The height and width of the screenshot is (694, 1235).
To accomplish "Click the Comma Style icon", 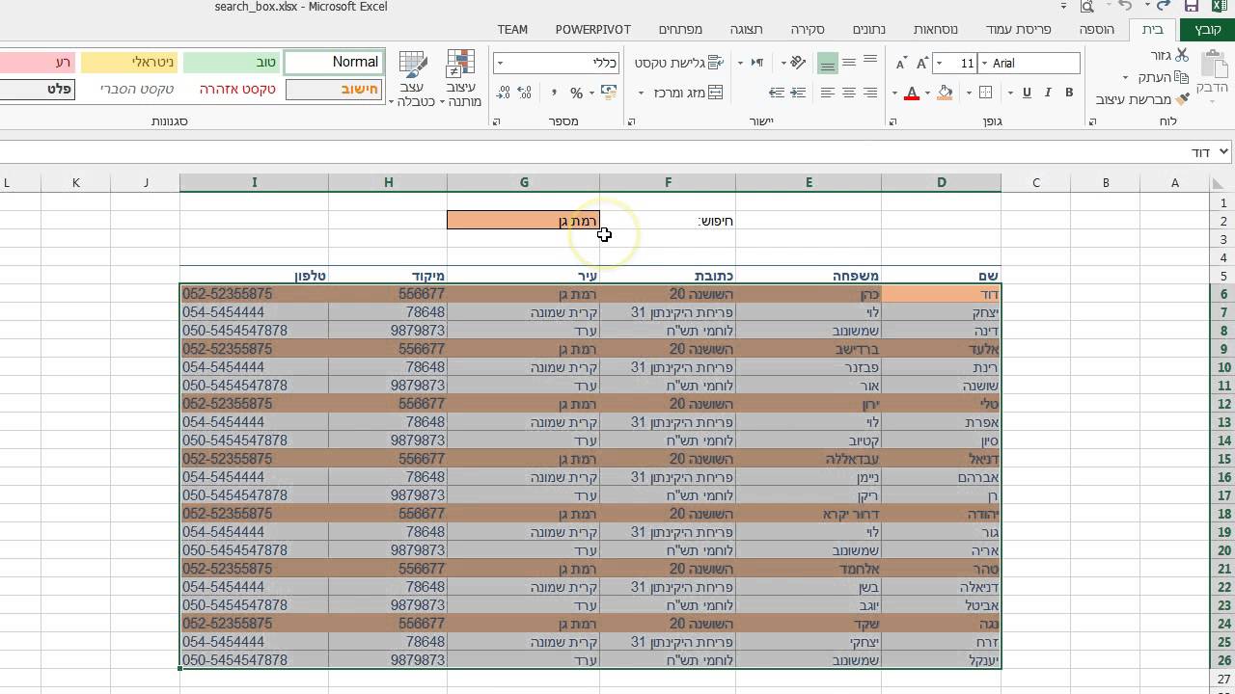I will click(554, 93).
